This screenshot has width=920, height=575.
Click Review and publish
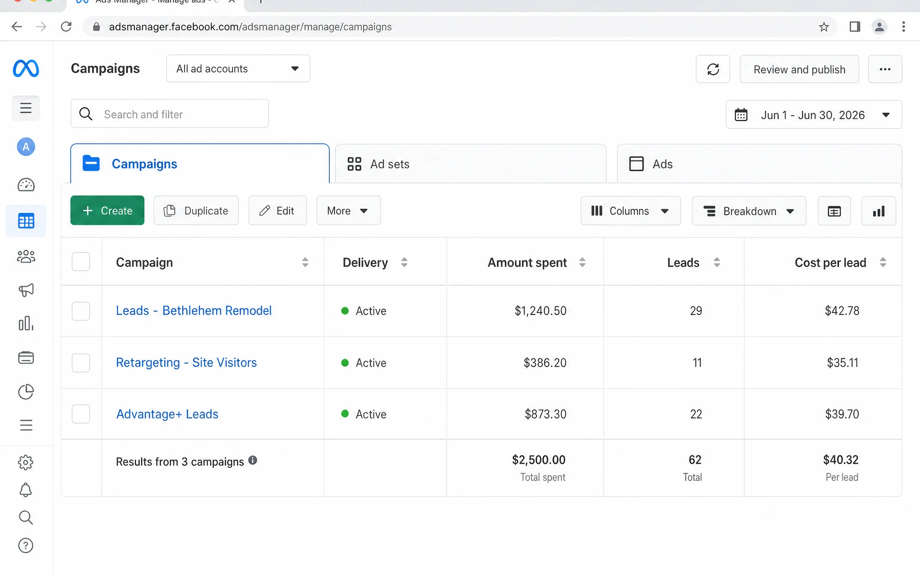click(x=799, y=69)
